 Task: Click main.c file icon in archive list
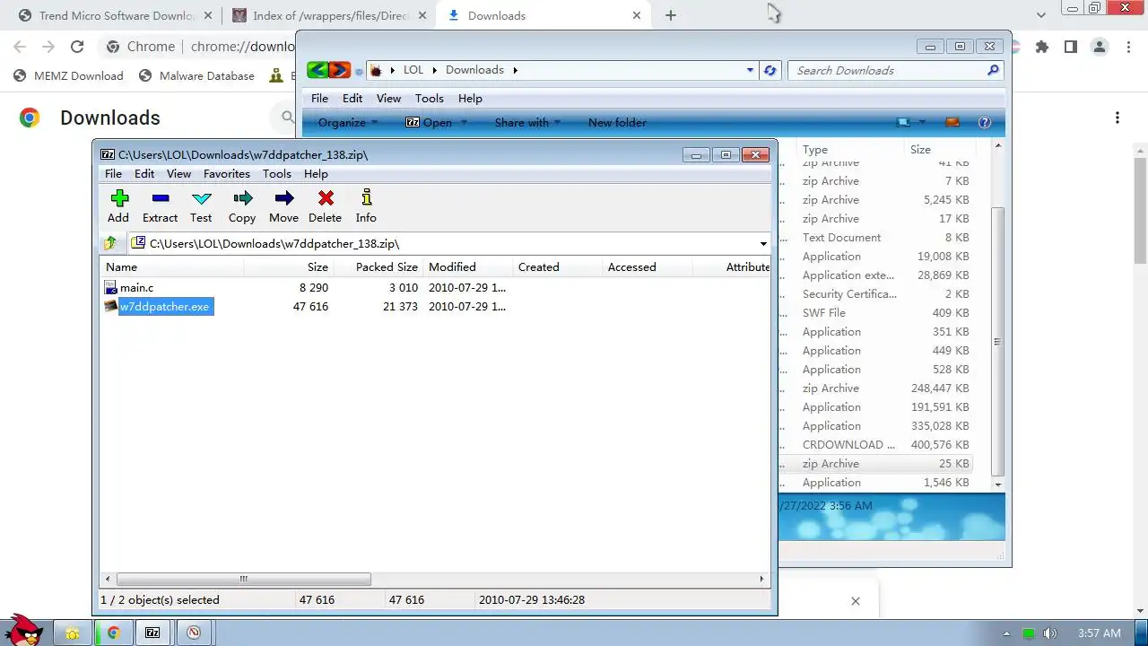110,287
